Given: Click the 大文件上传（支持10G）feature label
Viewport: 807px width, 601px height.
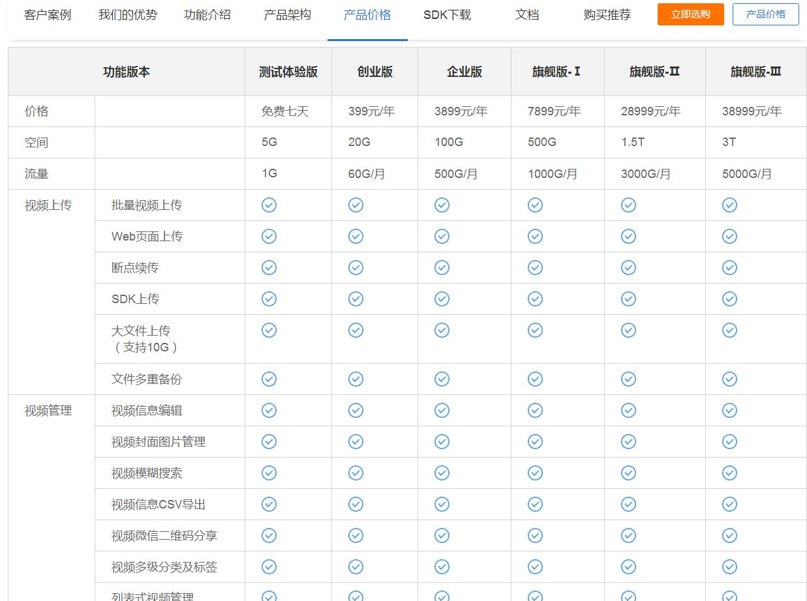Looking at the screenshot, I should point(145,339).
